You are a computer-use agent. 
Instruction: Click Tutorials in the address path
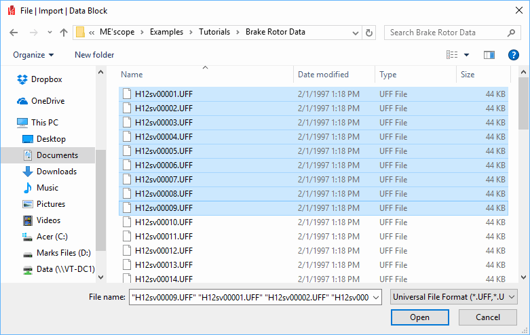pyautogui.click(x=214, y=32)
